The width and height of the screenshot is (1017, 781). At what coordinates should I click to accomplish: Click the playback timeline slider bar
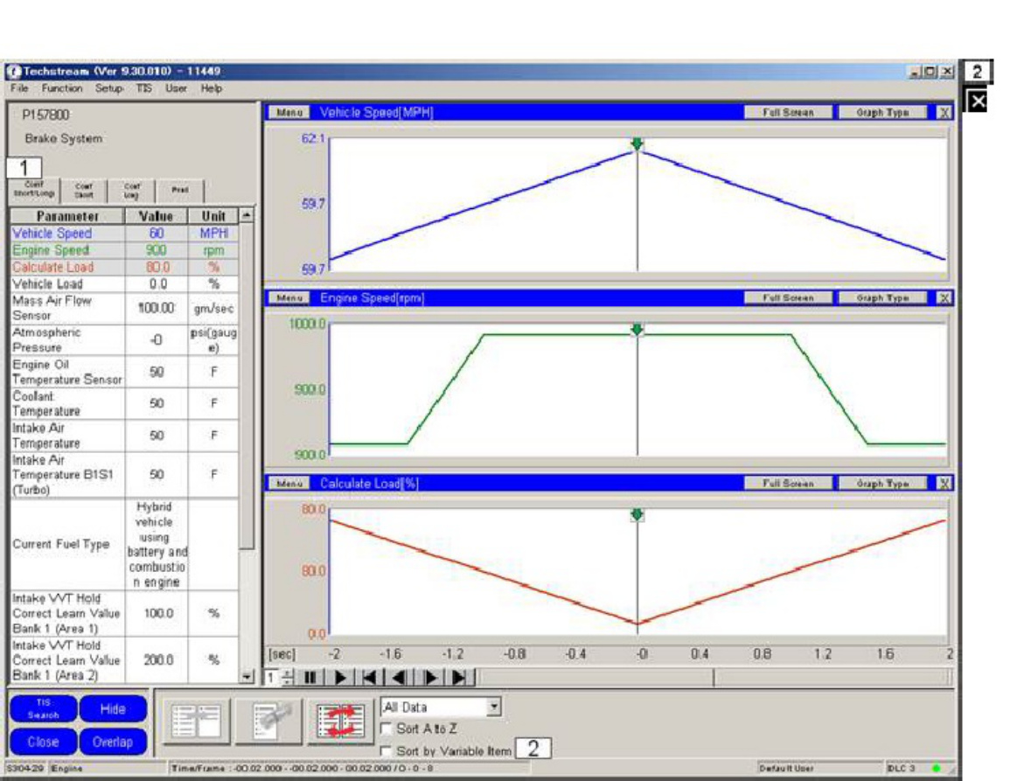coord(714,677)
